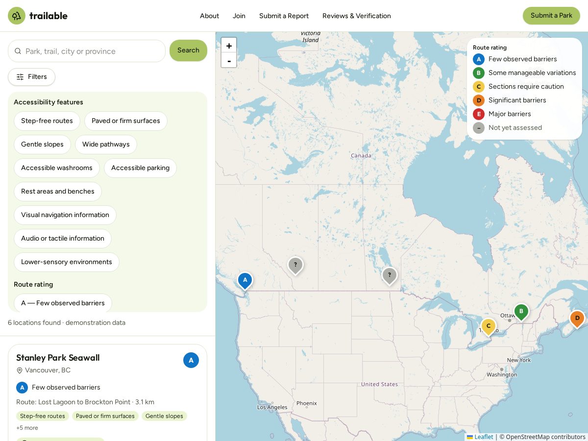Click small A badge beside Few observed barriers on card
The image size is (588, 441).
click(22, 388)
